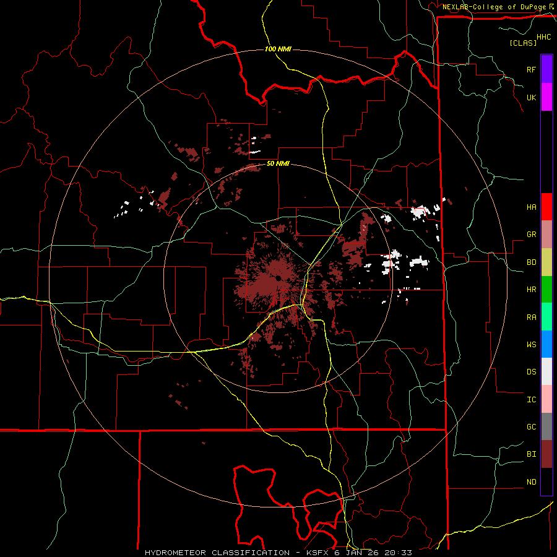Click the RF purple legend swatch

click(546, 69)
